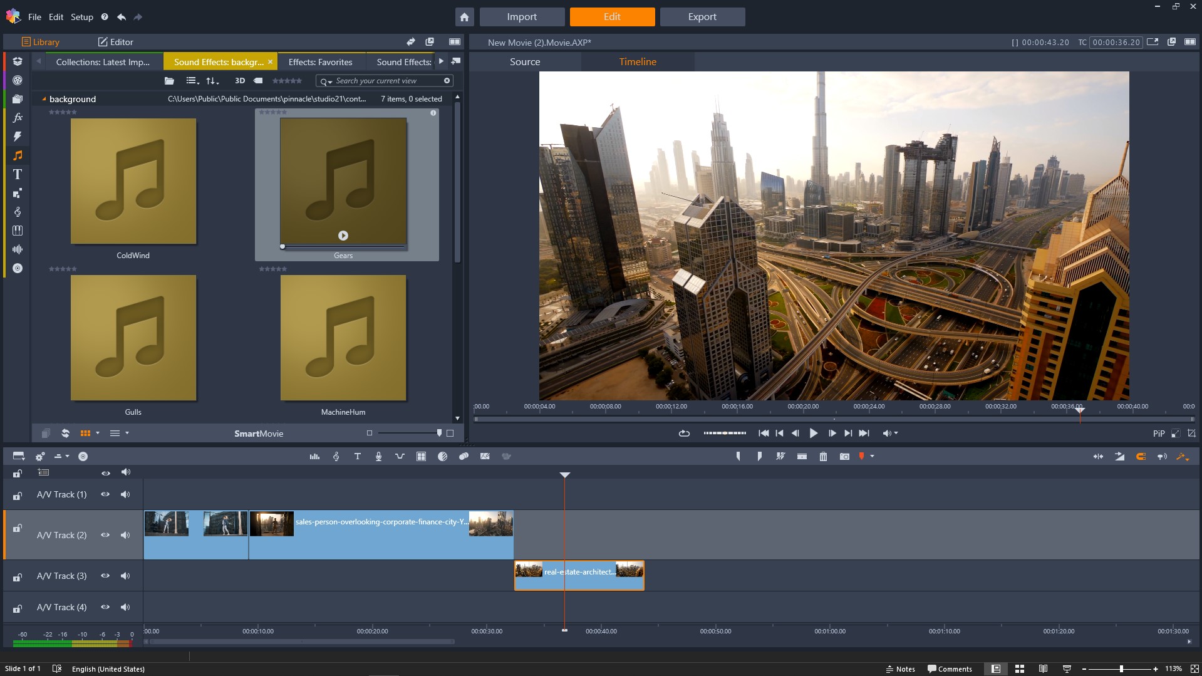
Task: Open the File menu
Action: [34, 17]
